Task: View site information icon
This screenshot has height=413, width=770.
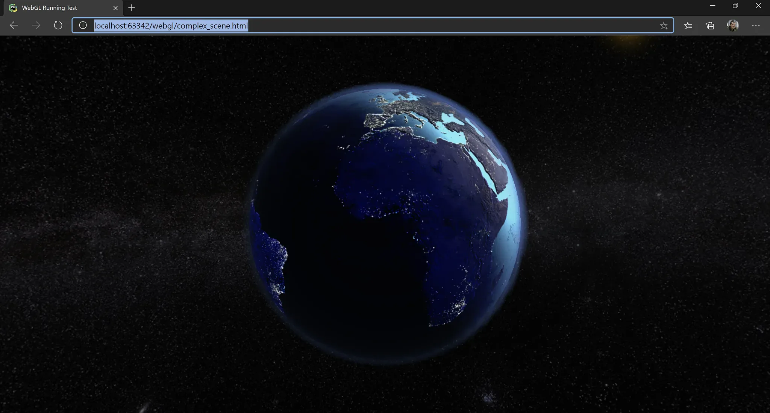Action: 83,26
